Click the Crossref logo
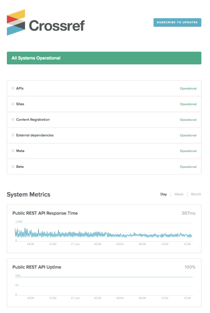 [46, 23]
